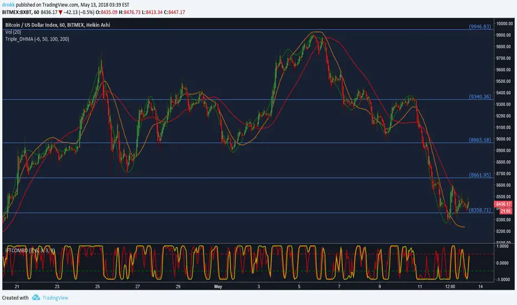Click the red down-arrow price change indicator
This screenshot has width=517, height=305.
60,13
